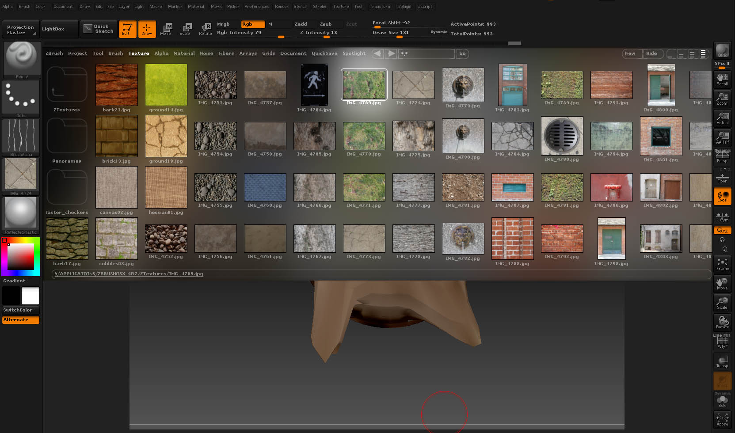
Task: Toggle PolyF wireframe display
Action: tap(722, 342)
